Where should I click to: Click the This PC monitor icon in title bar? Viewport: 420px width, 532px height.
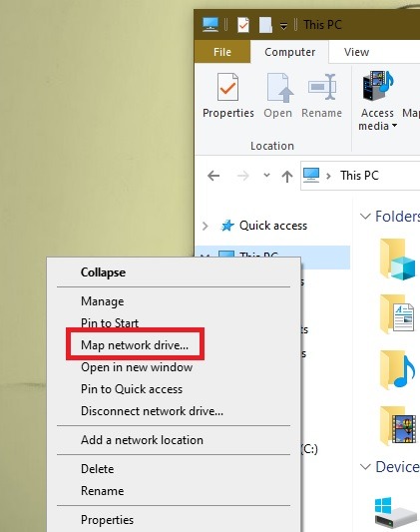pos(210,24)
